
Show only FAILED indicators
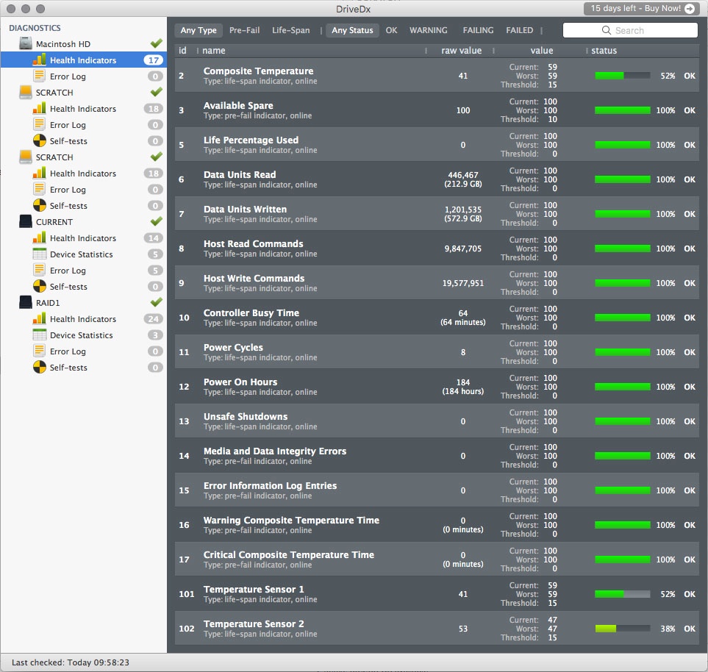519,30
